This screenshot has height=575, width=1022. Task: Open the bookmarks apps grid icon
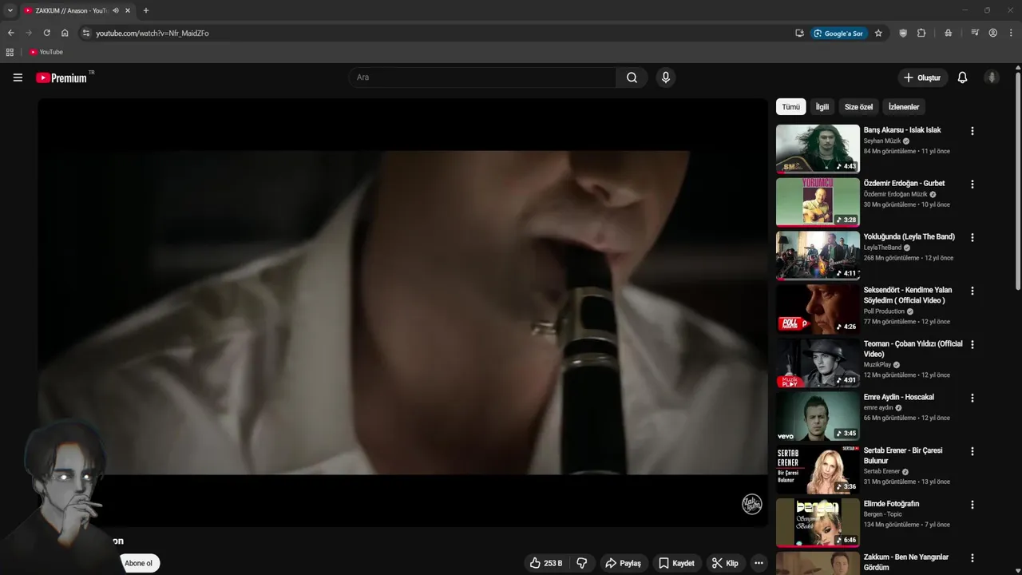point(10,52)
